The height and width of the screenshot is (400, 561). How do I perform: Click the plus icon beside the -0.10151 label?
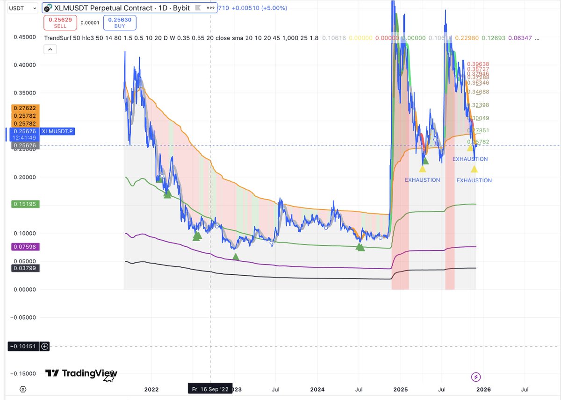click(x=44, y=346)
